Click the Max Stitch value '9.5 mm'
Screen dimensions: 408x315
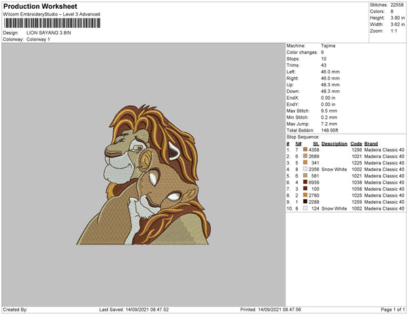[329, 111]
